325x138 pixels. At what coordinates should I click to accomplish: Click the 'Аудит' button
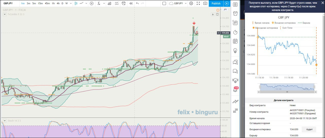click(309, 129)
